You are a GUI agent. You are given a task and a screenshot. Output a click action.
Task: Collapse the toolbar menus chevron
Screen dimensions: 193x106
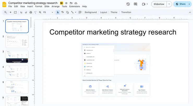tap(190, 12)
